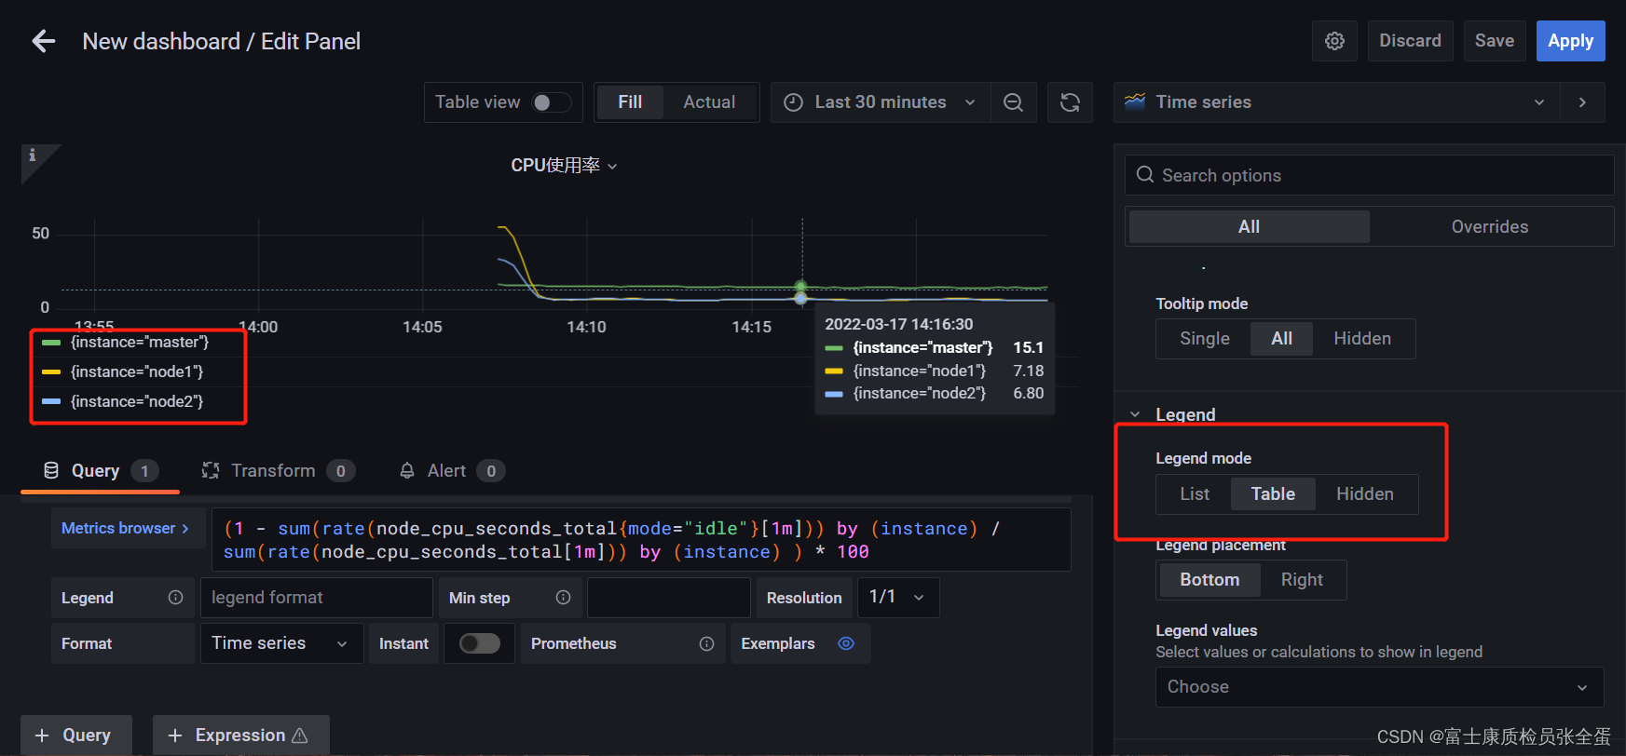The width and height of the screenshot is (1626, 756).
Task: Set legend placement to Bottom
Action: tap(1209, 580)
